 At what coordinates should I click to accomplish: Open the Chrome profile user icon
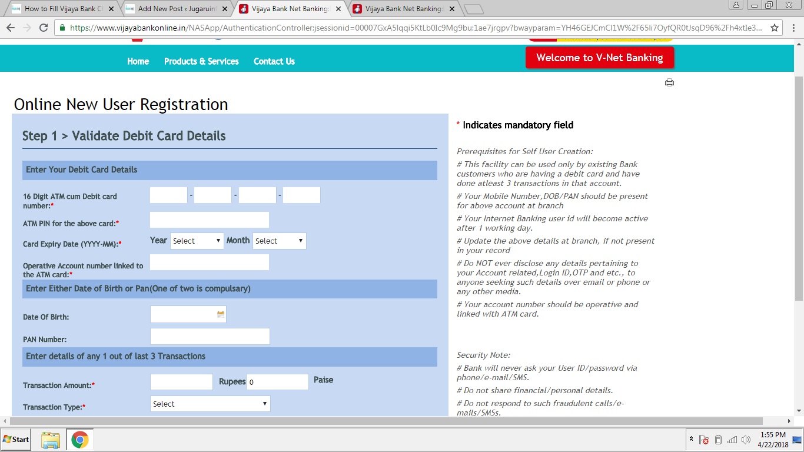736,5
